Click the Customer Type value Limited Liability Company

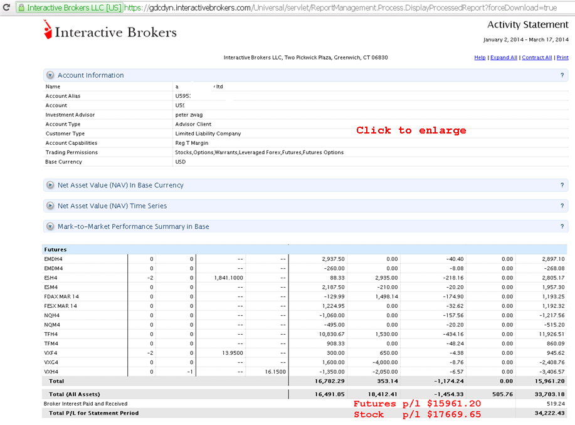point(208,134)
